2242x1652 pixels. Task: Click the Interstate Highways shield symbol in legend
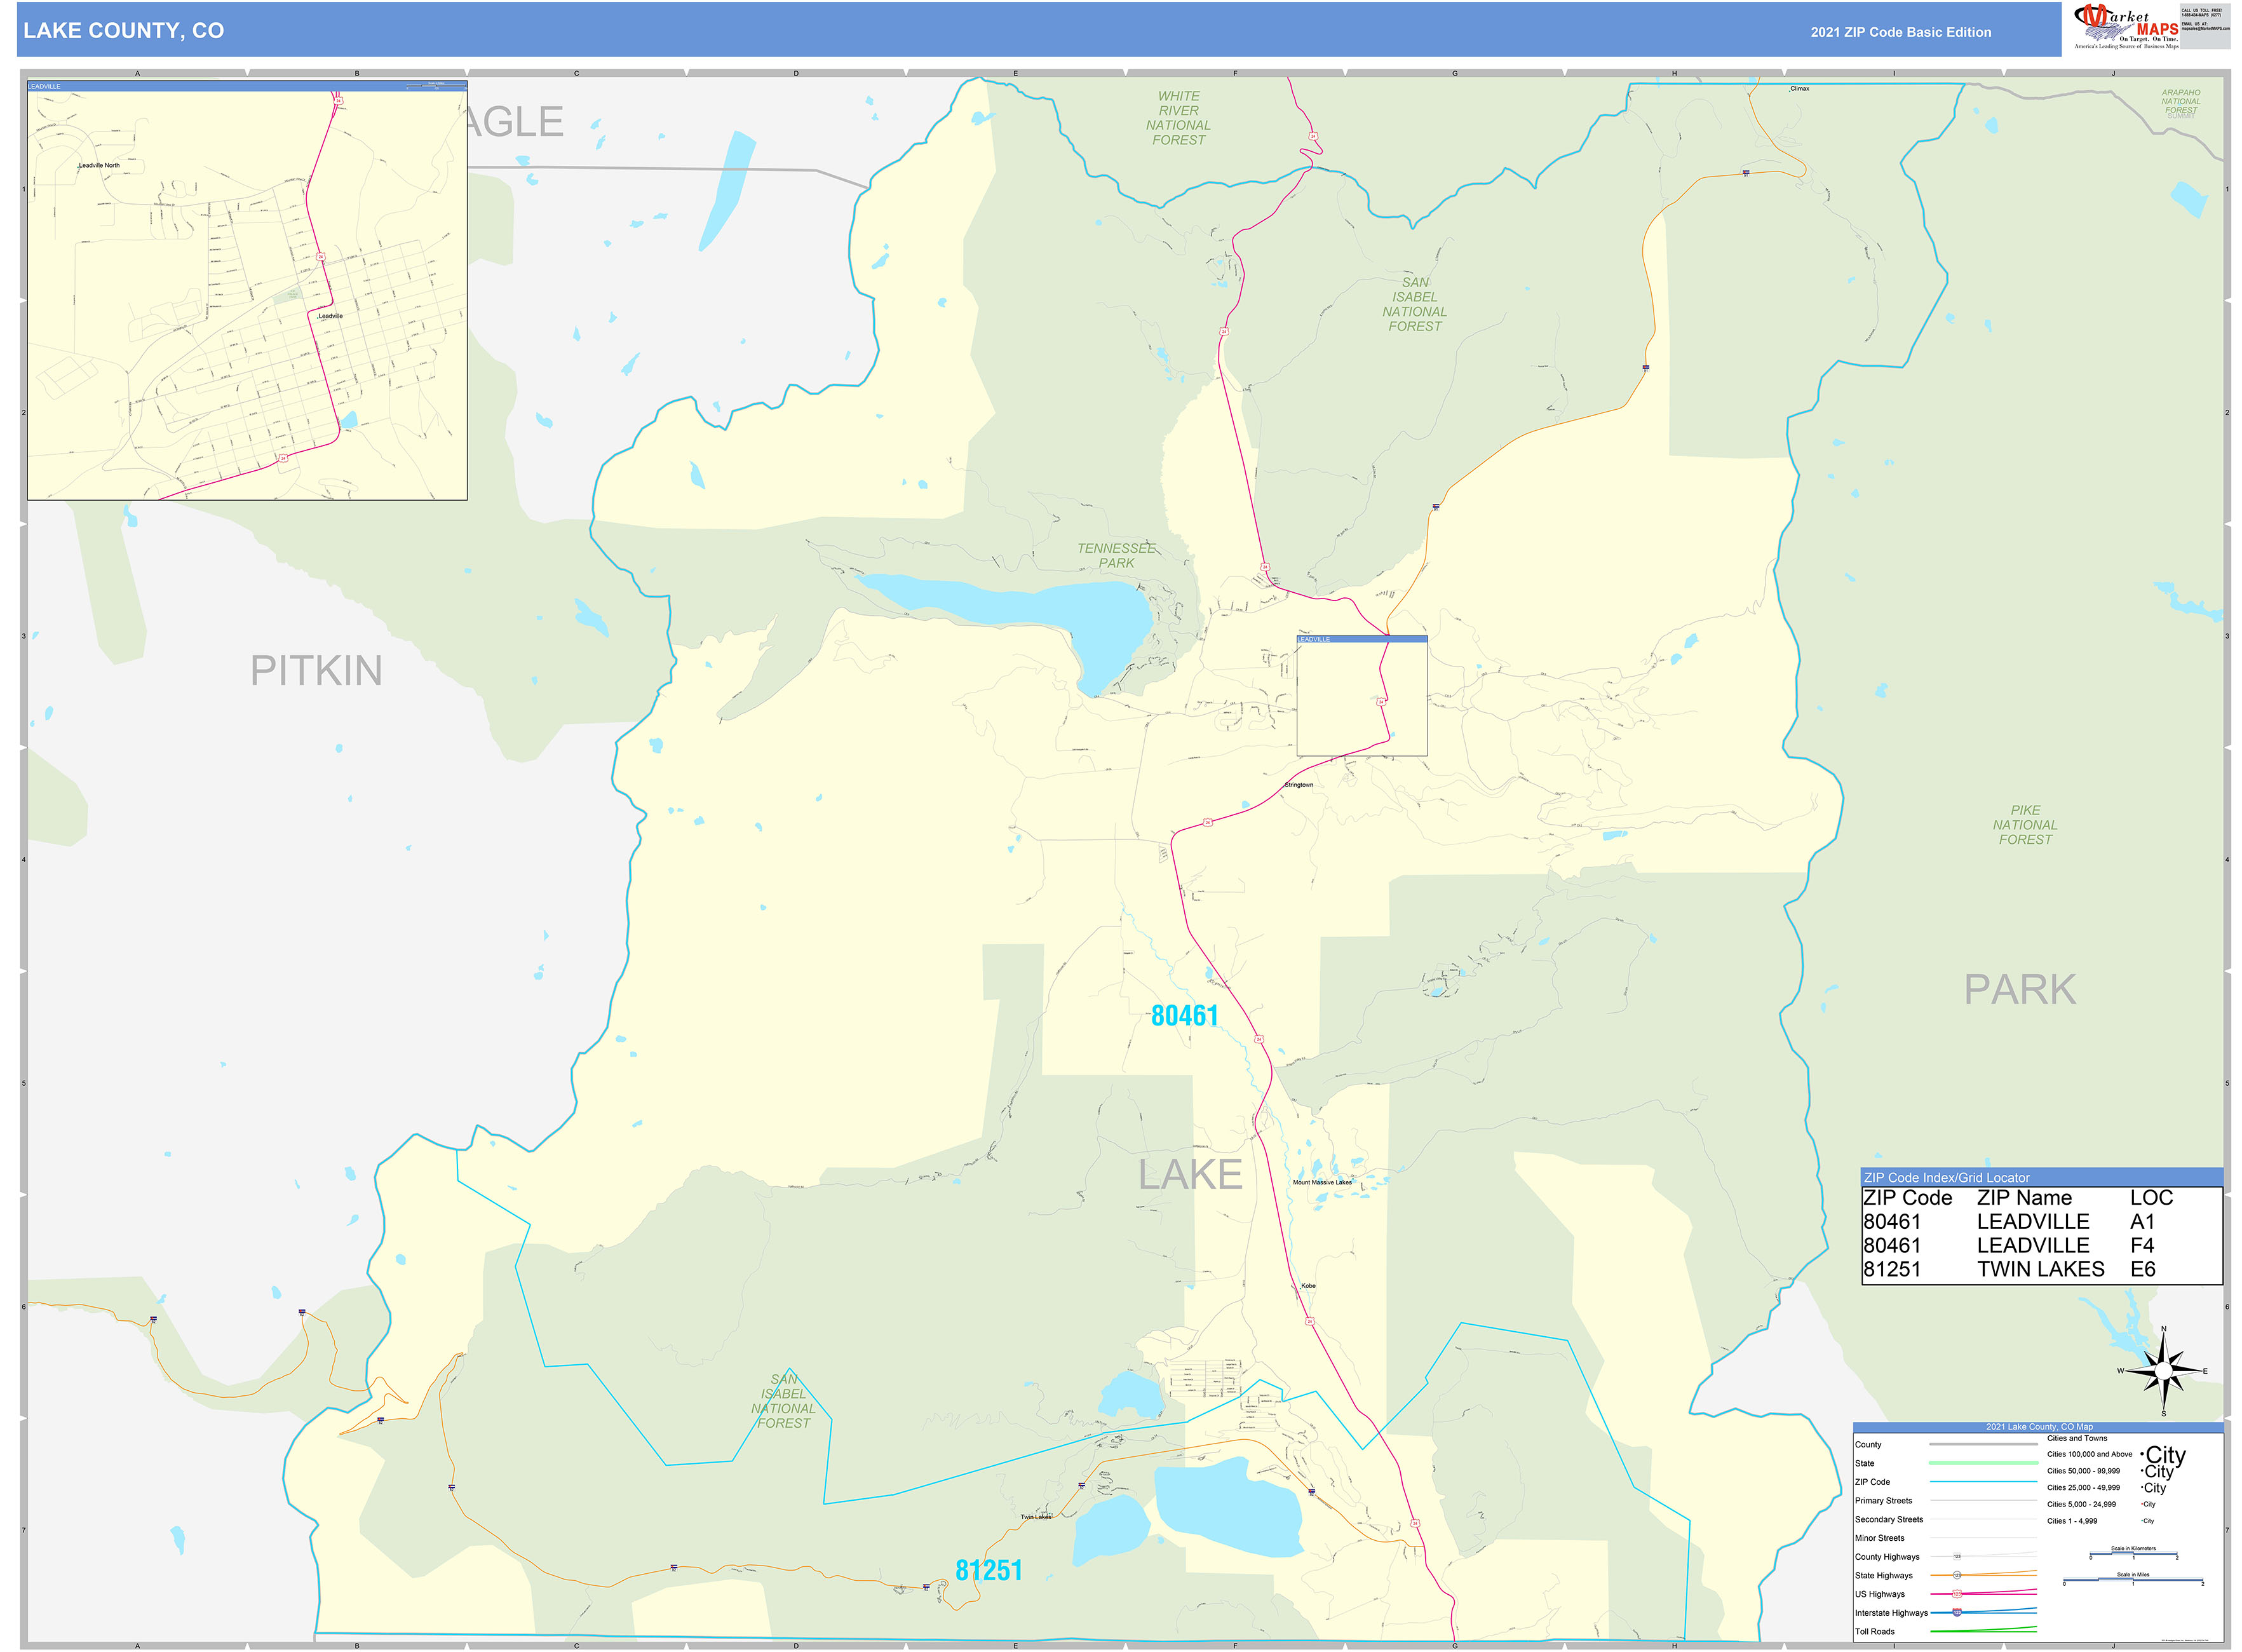1958,1613
